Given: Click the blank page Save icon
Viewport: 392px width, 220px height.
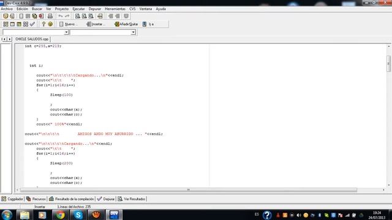Looking at the screenshot, I should click(x=21, y=16).
